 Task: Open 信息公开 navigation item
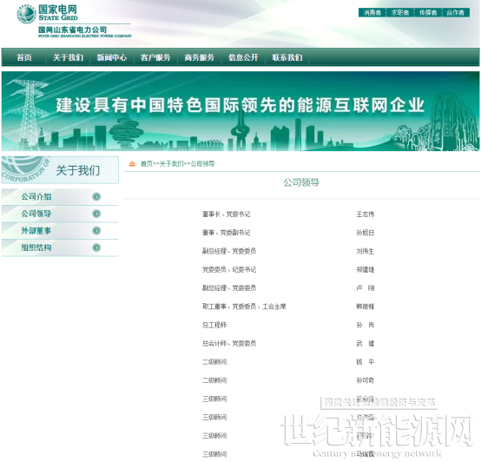point(243,57)
